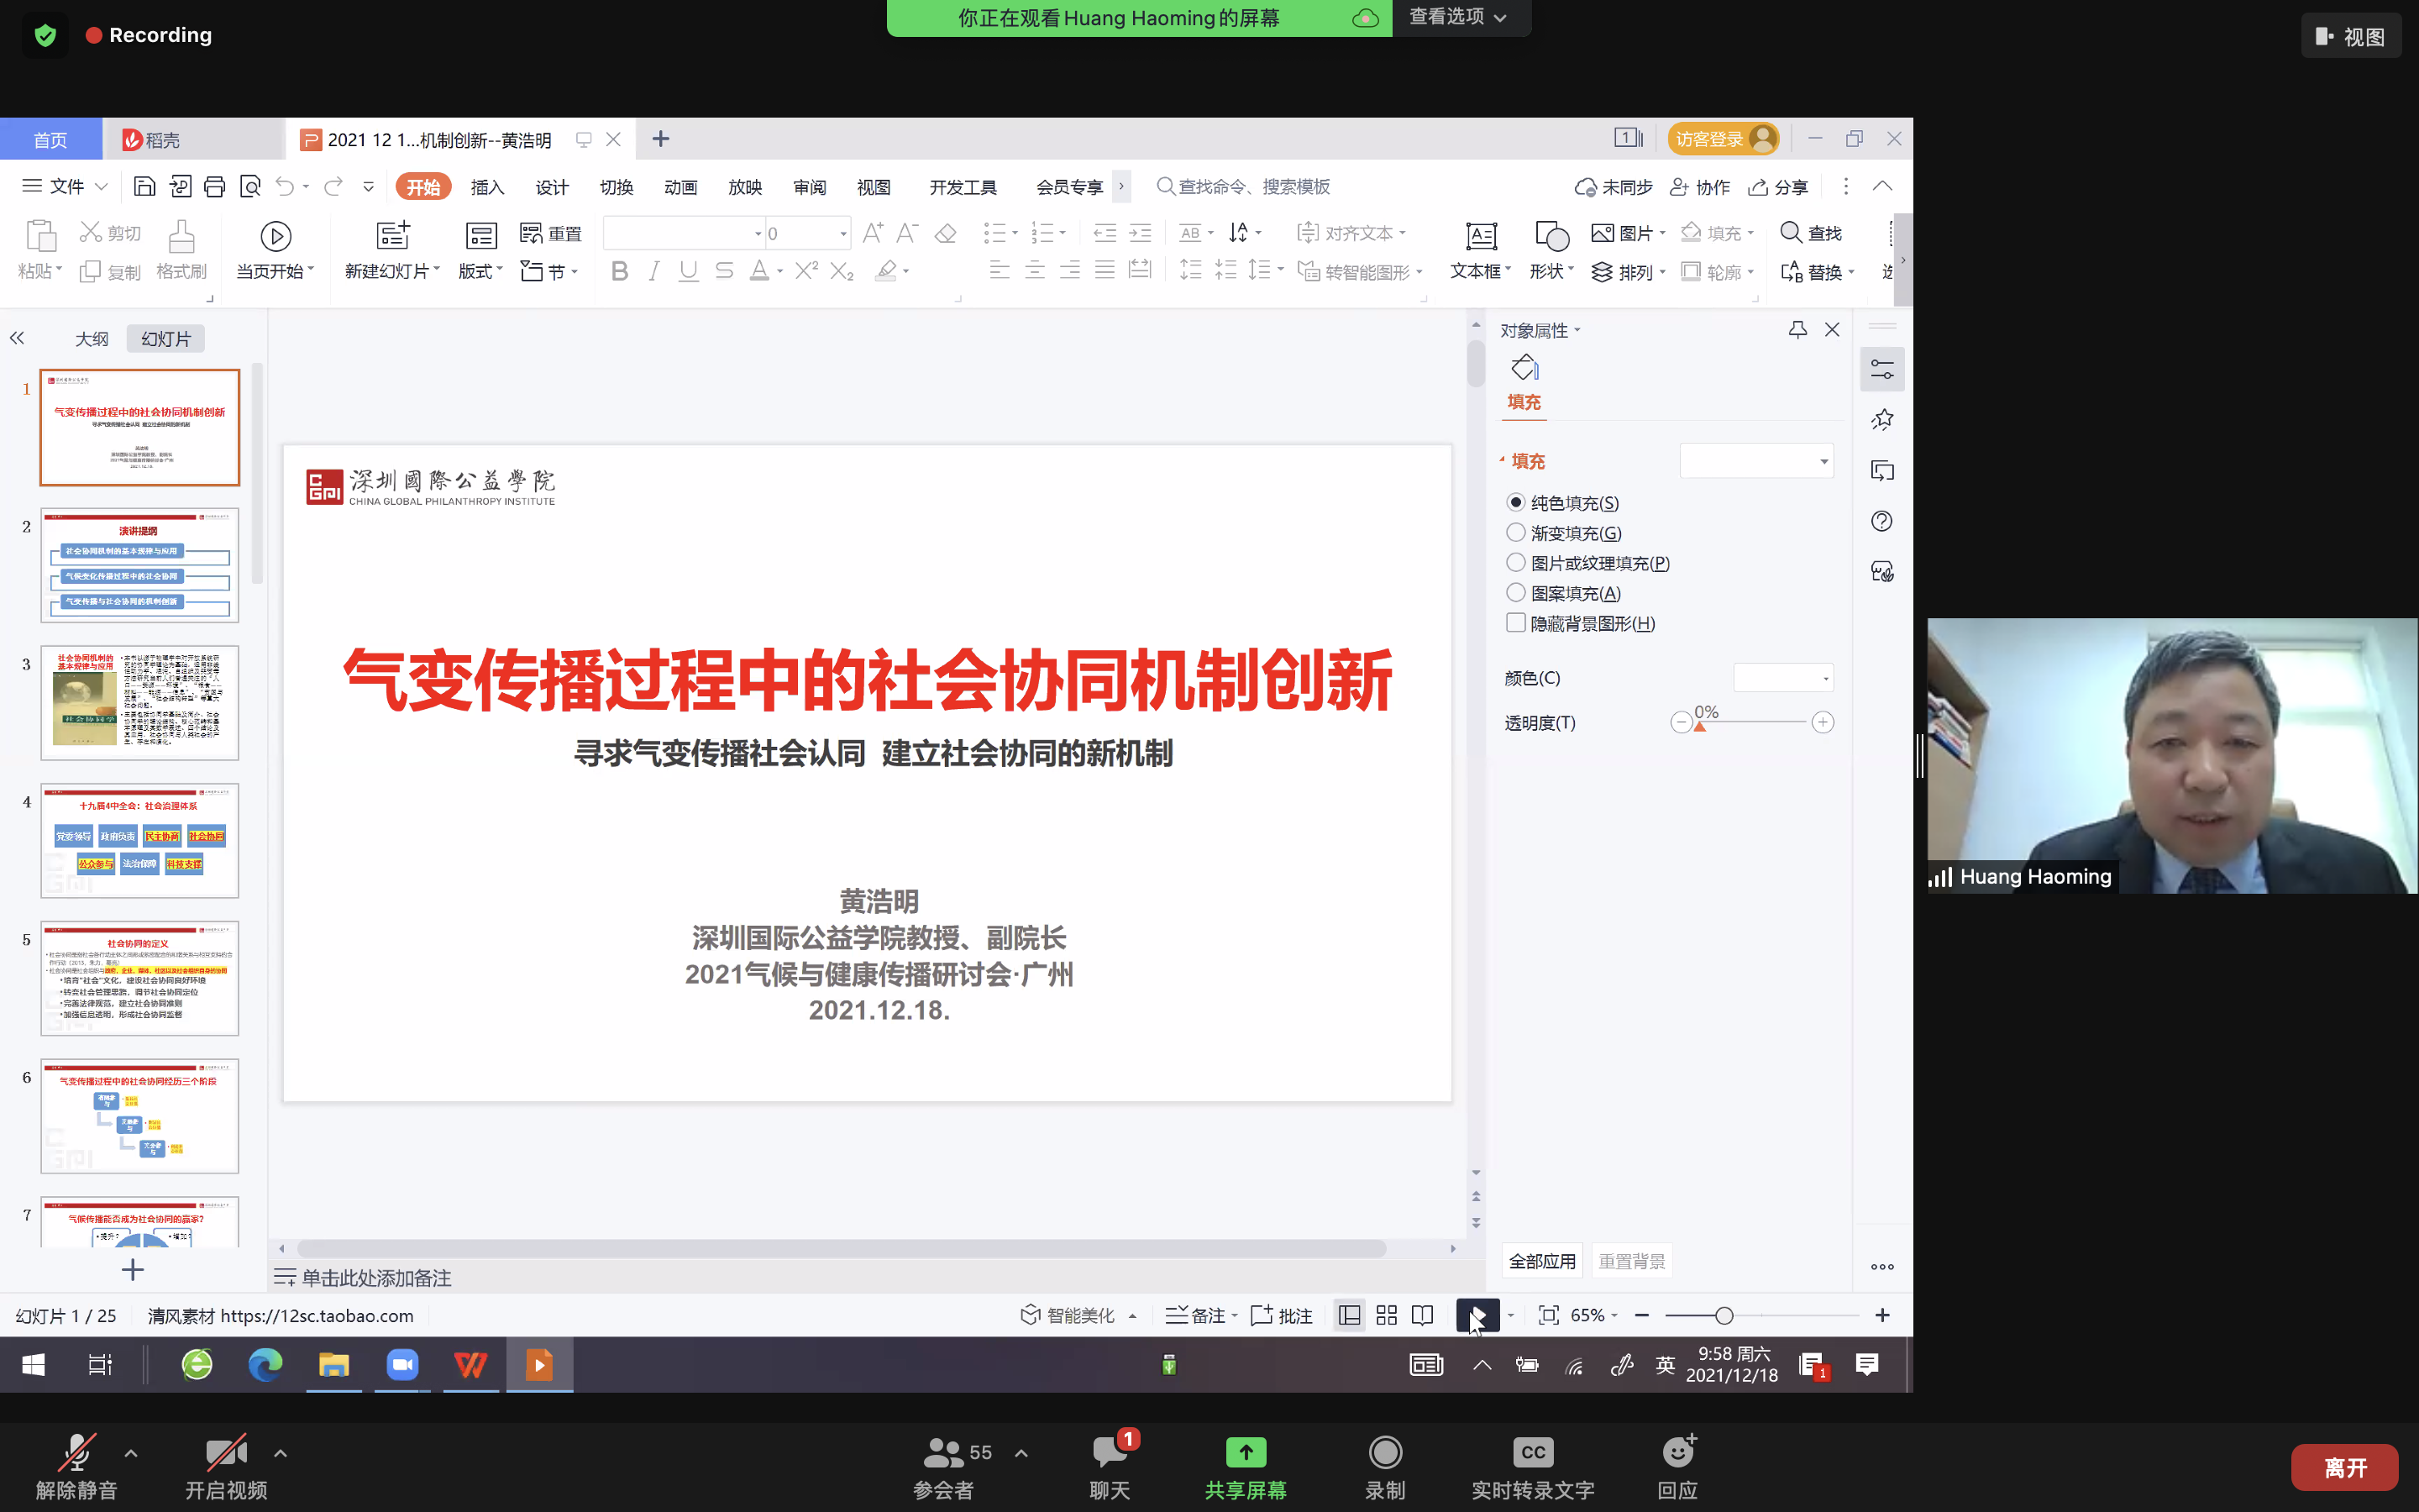The height and width of the screenshot is (1512, 2419).
Task: Click the zoom slider handle in the status bar
Action: 1724,1315
